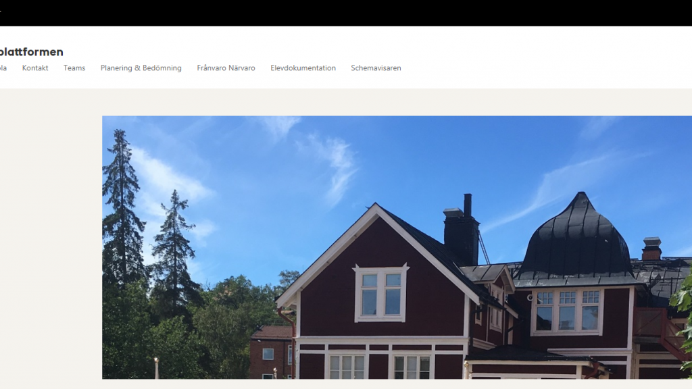The width and height of the screenshot is (692, 389).
Task: Open the Kontakt menu item
Action: click(x=35, y=68)
